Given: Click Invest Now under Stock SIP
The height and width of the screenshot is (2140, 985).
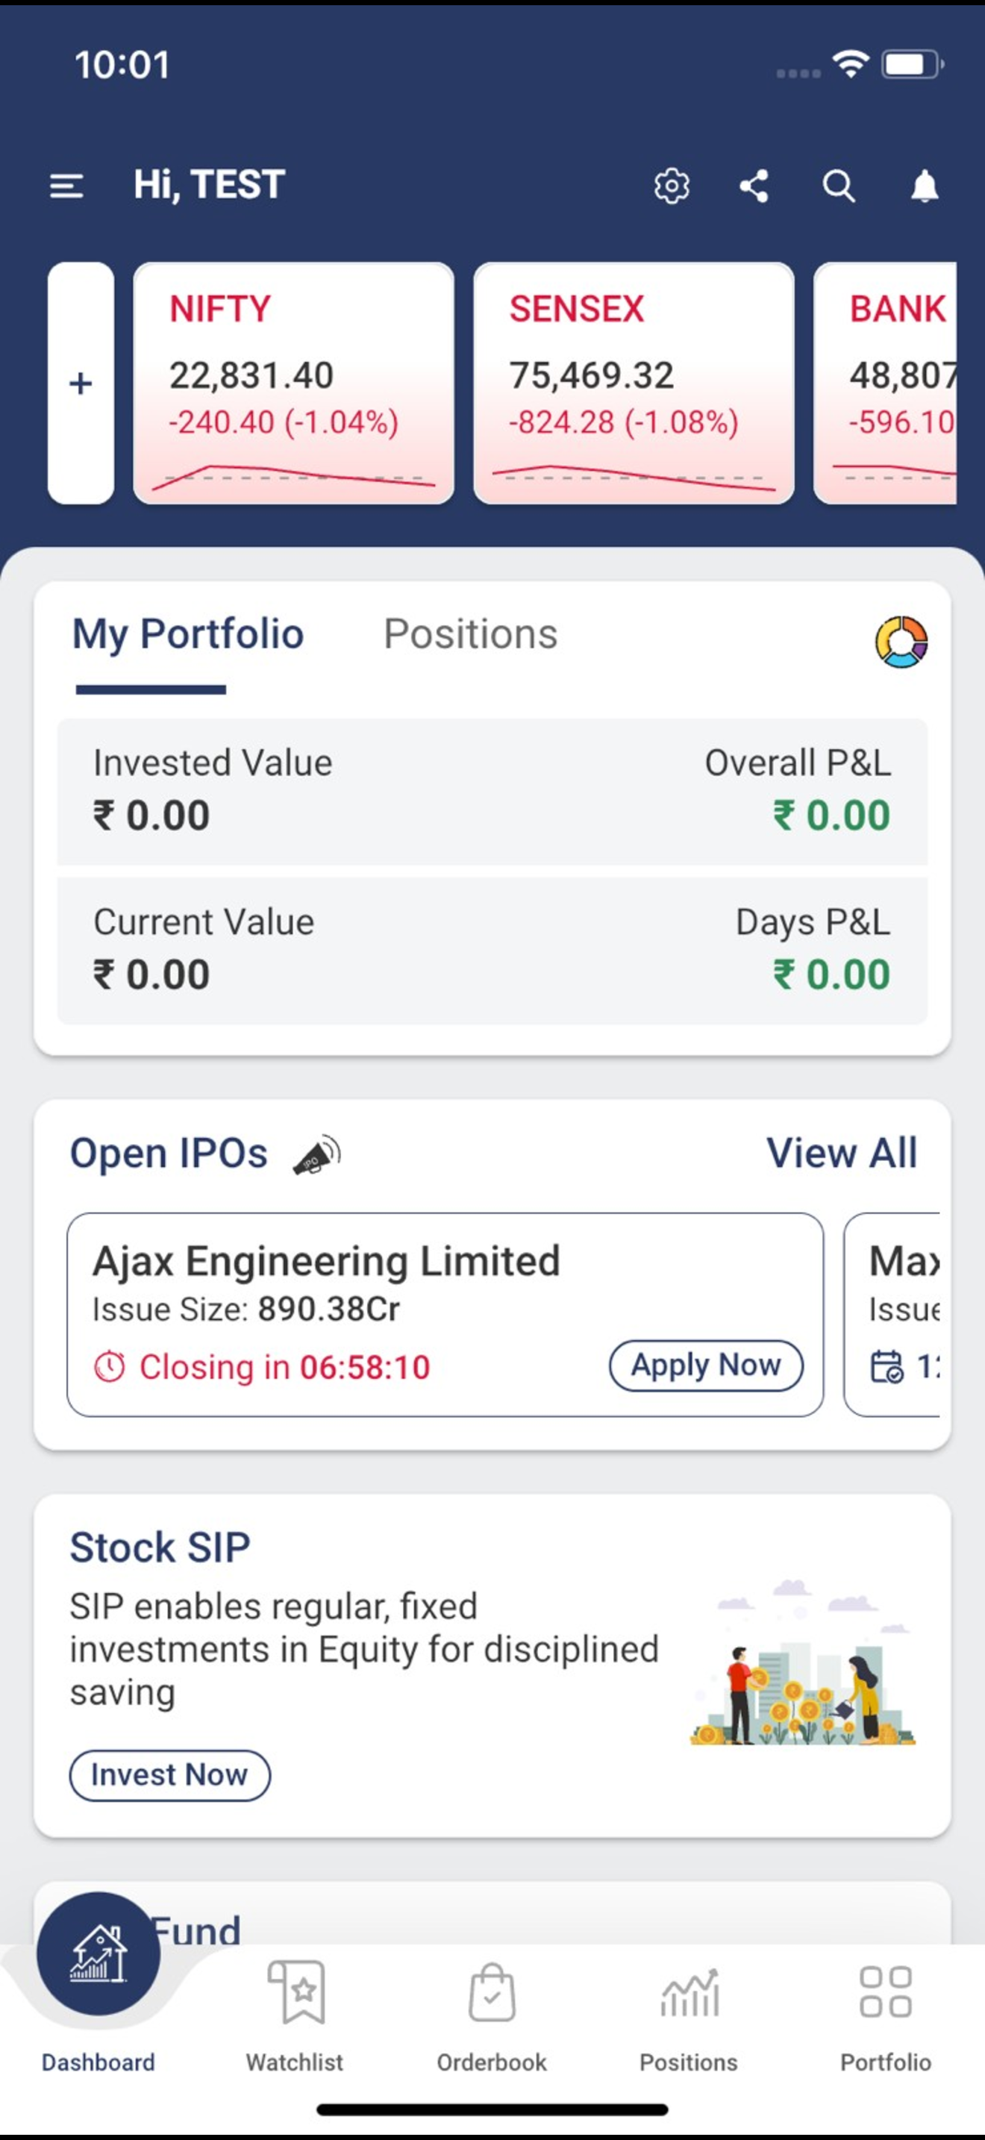Looking at the screenshot, I should (x=169, y=1775).
